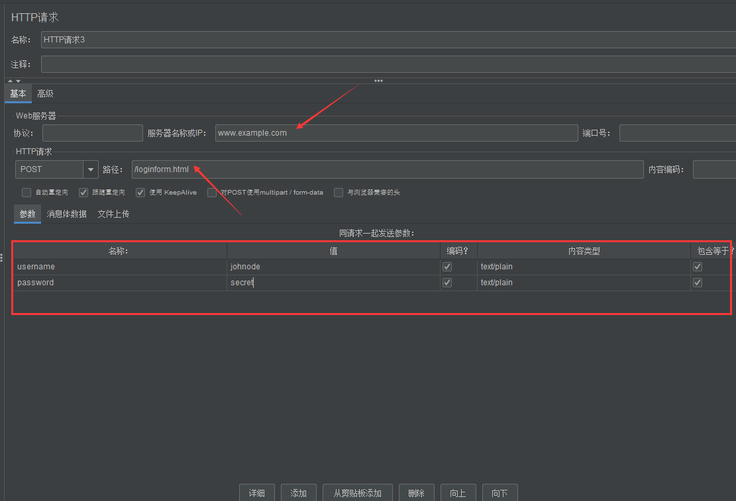Click the johnode value cell

(x=333, y=267)
